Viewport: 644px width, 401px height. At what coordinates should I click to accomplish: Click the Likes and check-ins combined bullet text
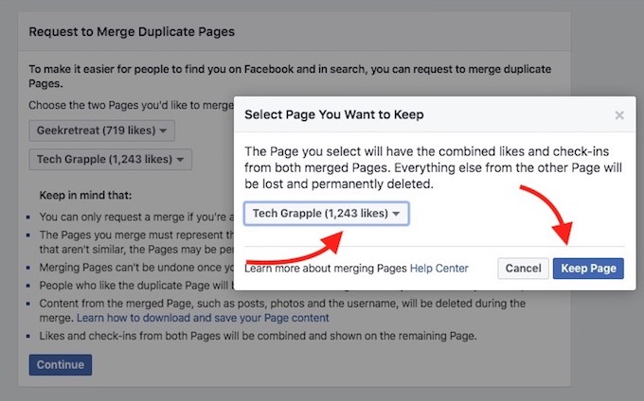258,336
